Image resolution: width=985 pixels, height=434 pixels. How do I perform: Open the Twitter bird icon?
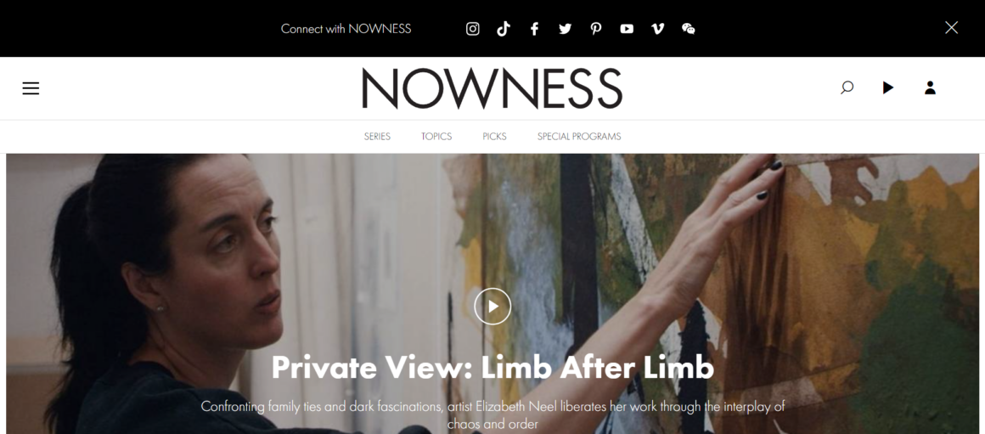tap(565, 28)
